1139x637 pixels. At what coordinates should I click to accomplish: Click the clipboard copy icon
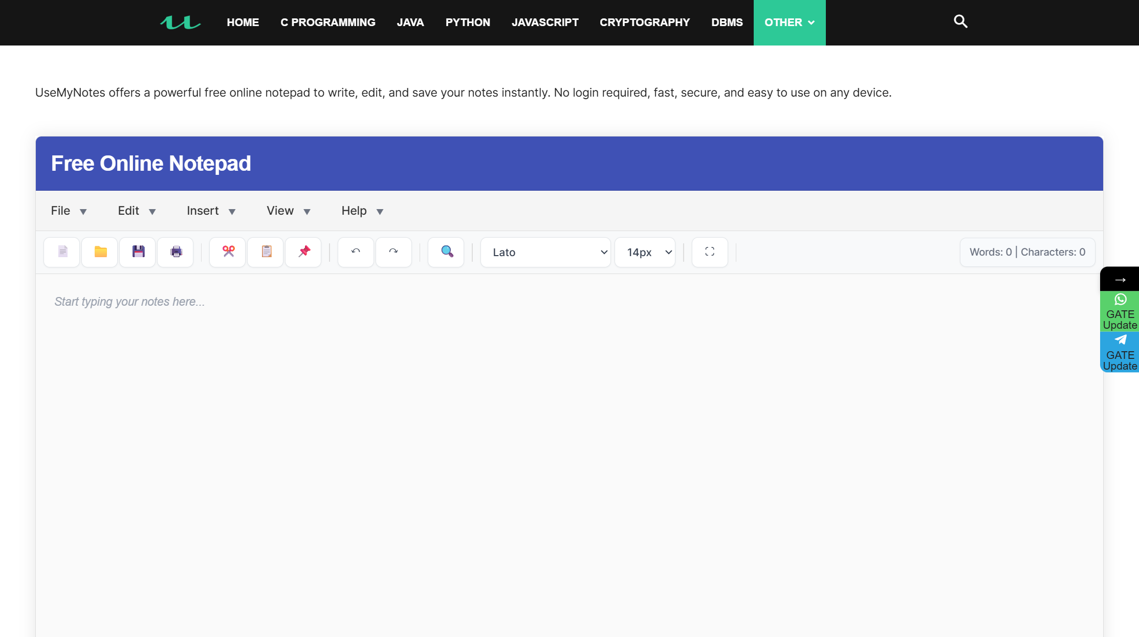pyautogui.click(x=266, y=252)
